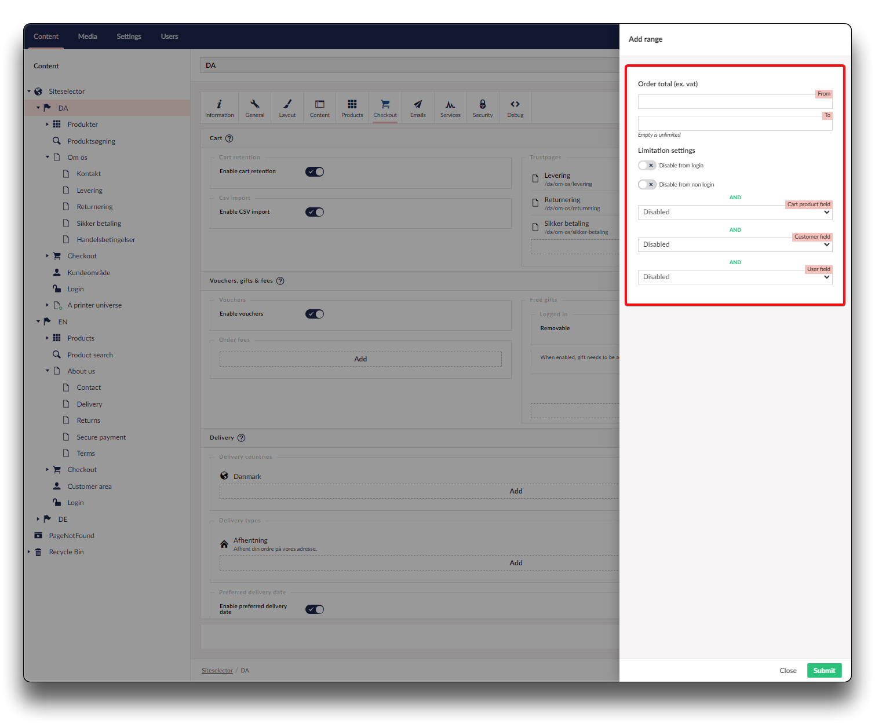Image resolution: width=875 pixels, height=724 pixels.
Task: Click the Order total From input field
Action: click(x=735, y=103)
